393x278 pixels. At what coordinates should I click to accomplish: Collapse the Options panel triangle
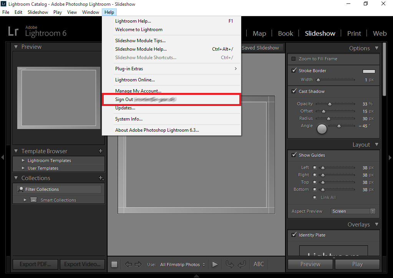[377, 48]
